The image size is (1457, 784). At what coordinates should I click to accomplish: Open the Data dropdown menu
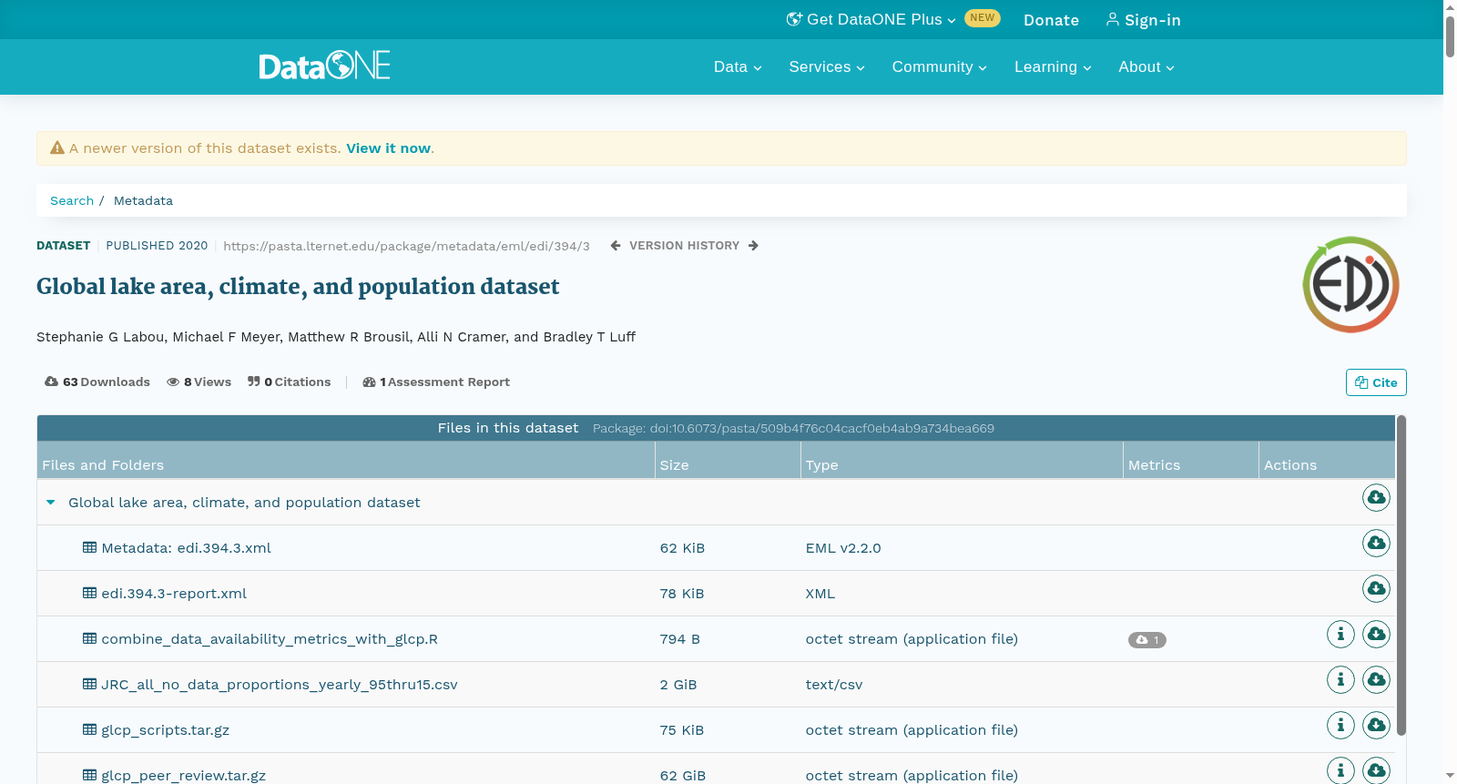[738, 67]
